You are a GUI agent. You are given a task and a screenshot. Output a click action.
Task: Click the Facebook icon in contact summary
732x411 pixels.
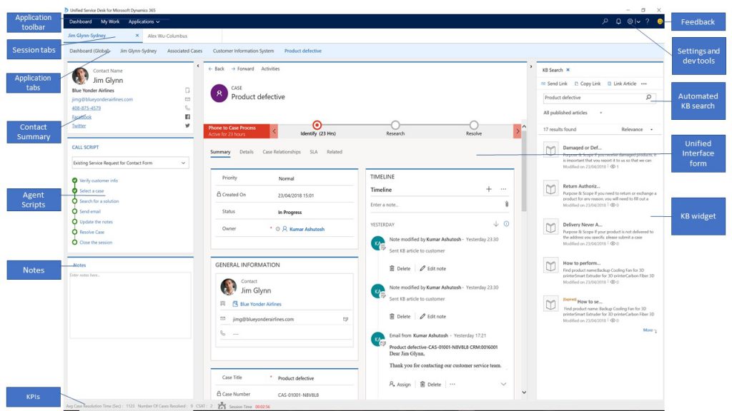(187, 116)
